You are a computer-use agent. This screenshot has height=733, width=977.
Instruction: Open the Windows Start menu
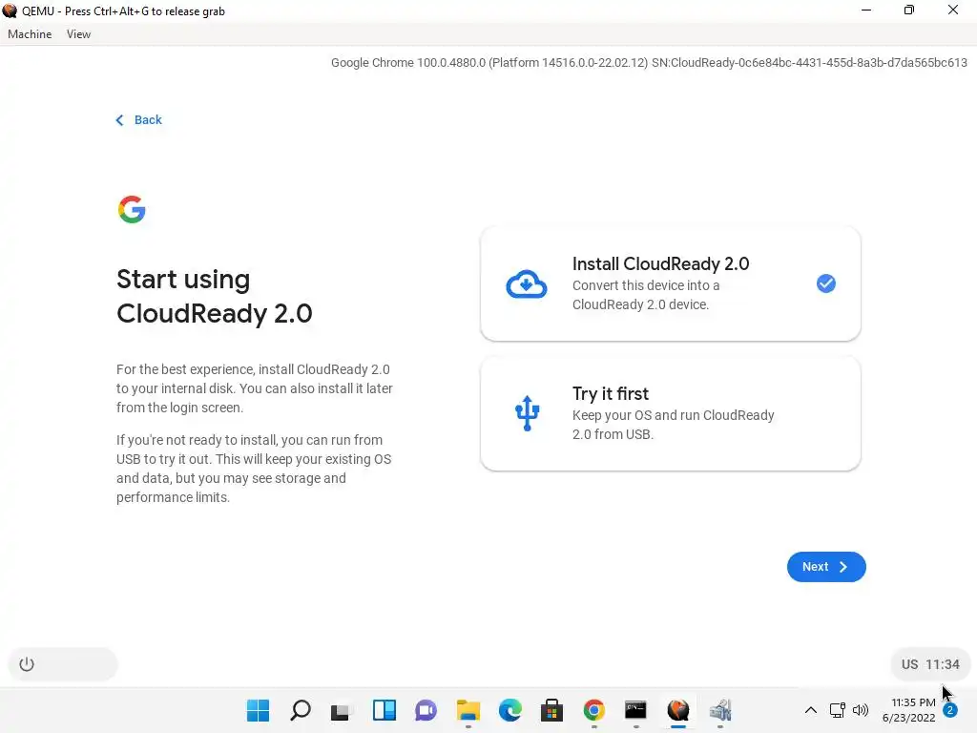click(x=258, y=710)
